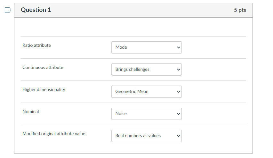Expand the dropdown showing Real numbers as values
This screenshot has width=273, height=158.
coord(146,136)
